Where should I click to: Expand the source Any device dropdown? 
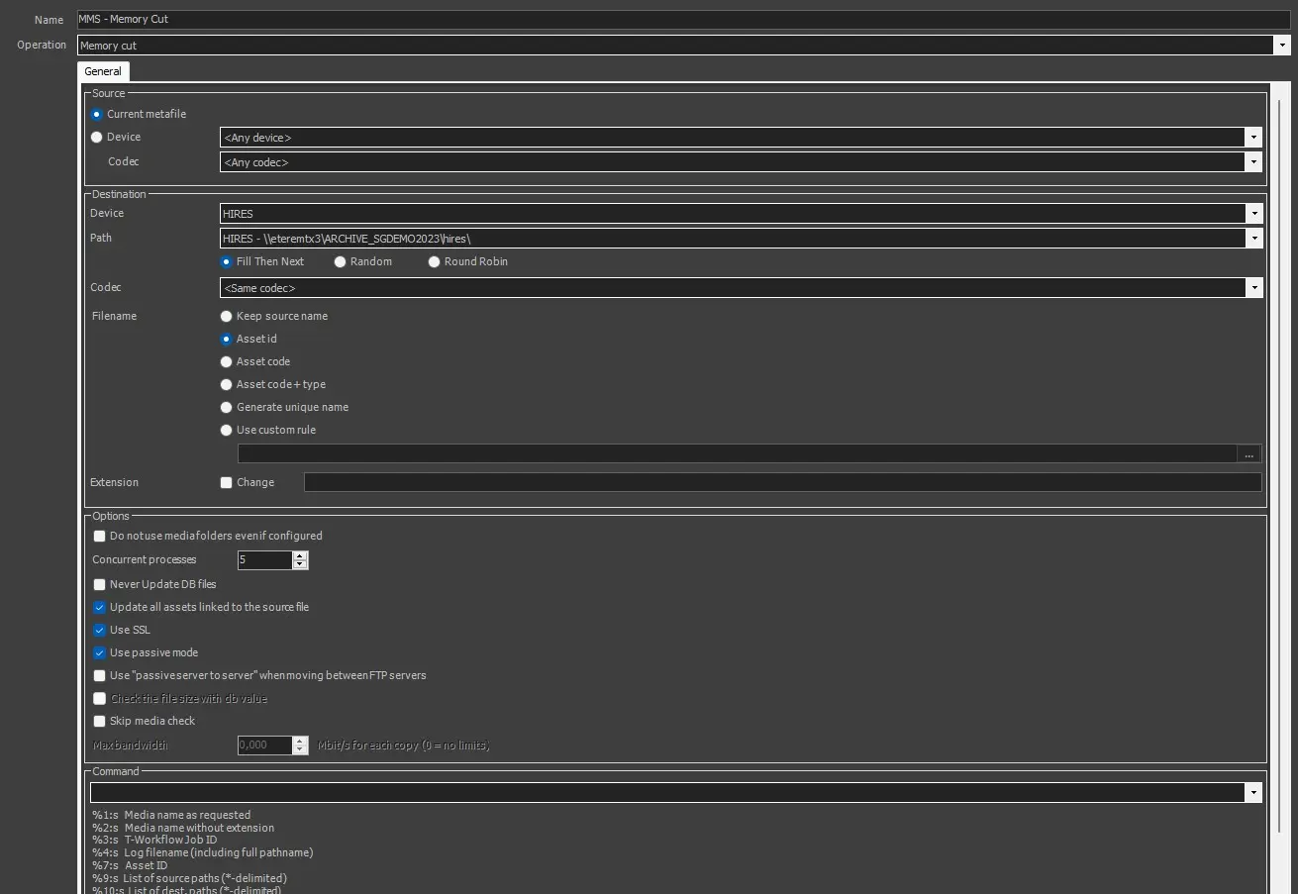(1253, 138)
